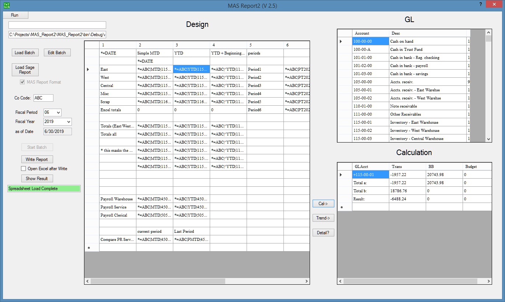Select the row header arrow for East row
505x302 pixels.
[88, 69]
